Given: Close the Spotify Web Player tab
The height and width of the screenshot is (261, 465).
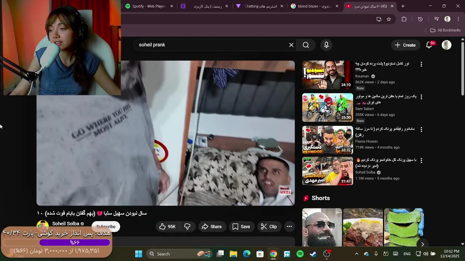Looking at the screenshot, I should [x=171, y=6].
